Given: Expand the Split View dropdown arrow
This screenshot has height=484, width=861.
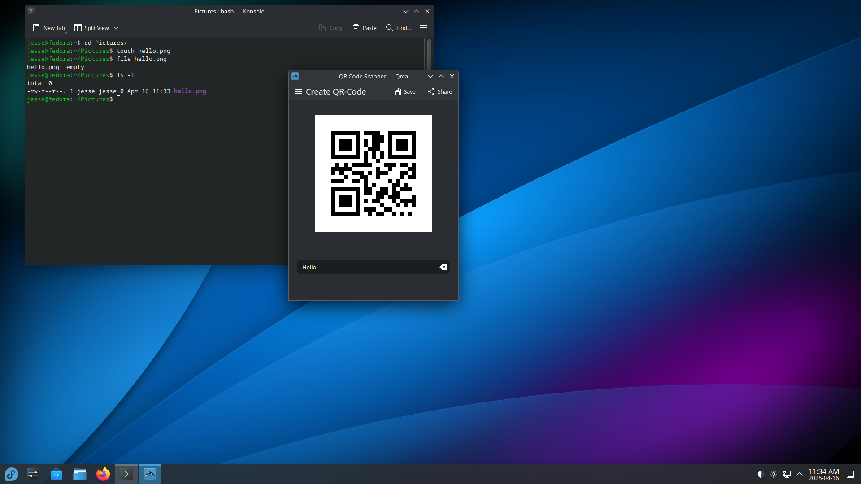Looking at the screenshot, I should (x=116, y=28).
